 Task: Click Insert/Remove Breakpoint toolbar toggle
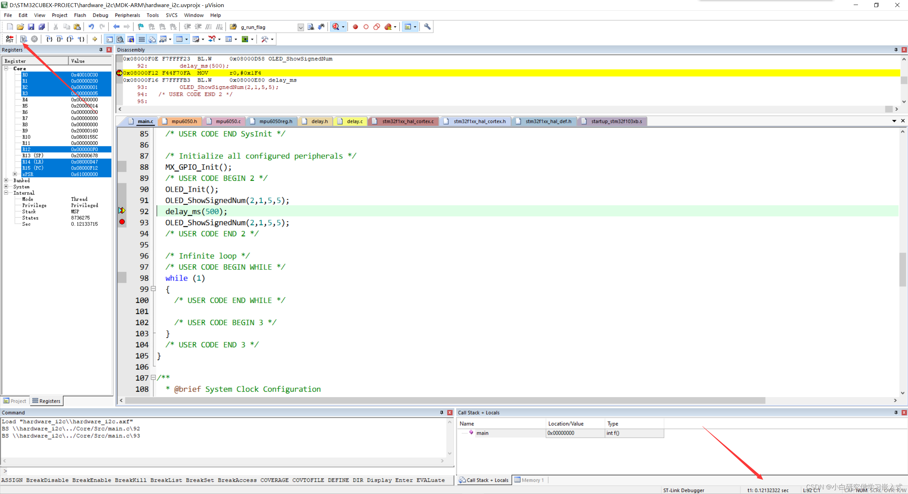click(140, 27)
